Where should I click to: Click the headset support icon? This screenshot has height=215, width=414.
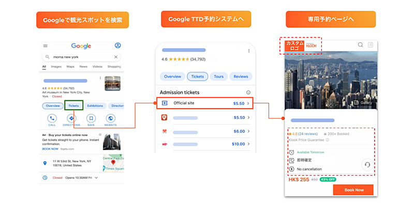pyautogui.click(x=367, y=165)
